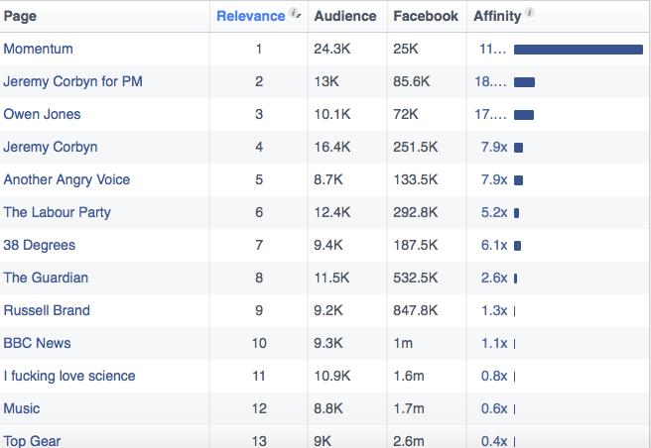Click the 9.4K audience value
This screenshot has width=651, height=448.
(328, 245)
